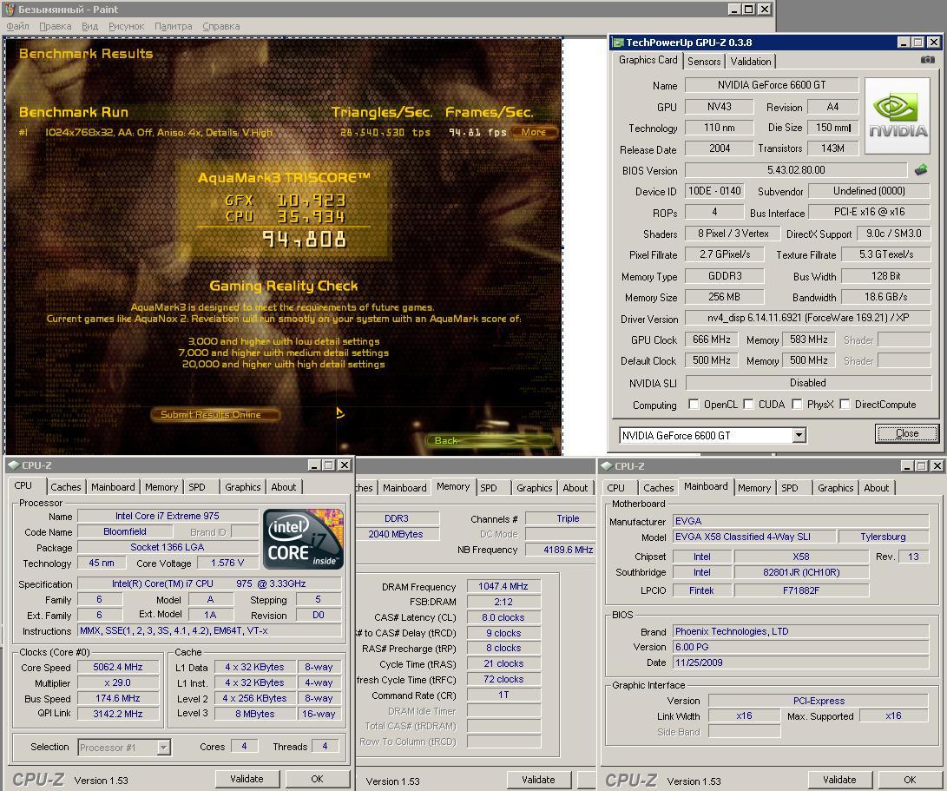The image size is (947, 791).
Task: Open the Processor #1 selection dropdown
Action: (x=163, y=748)
